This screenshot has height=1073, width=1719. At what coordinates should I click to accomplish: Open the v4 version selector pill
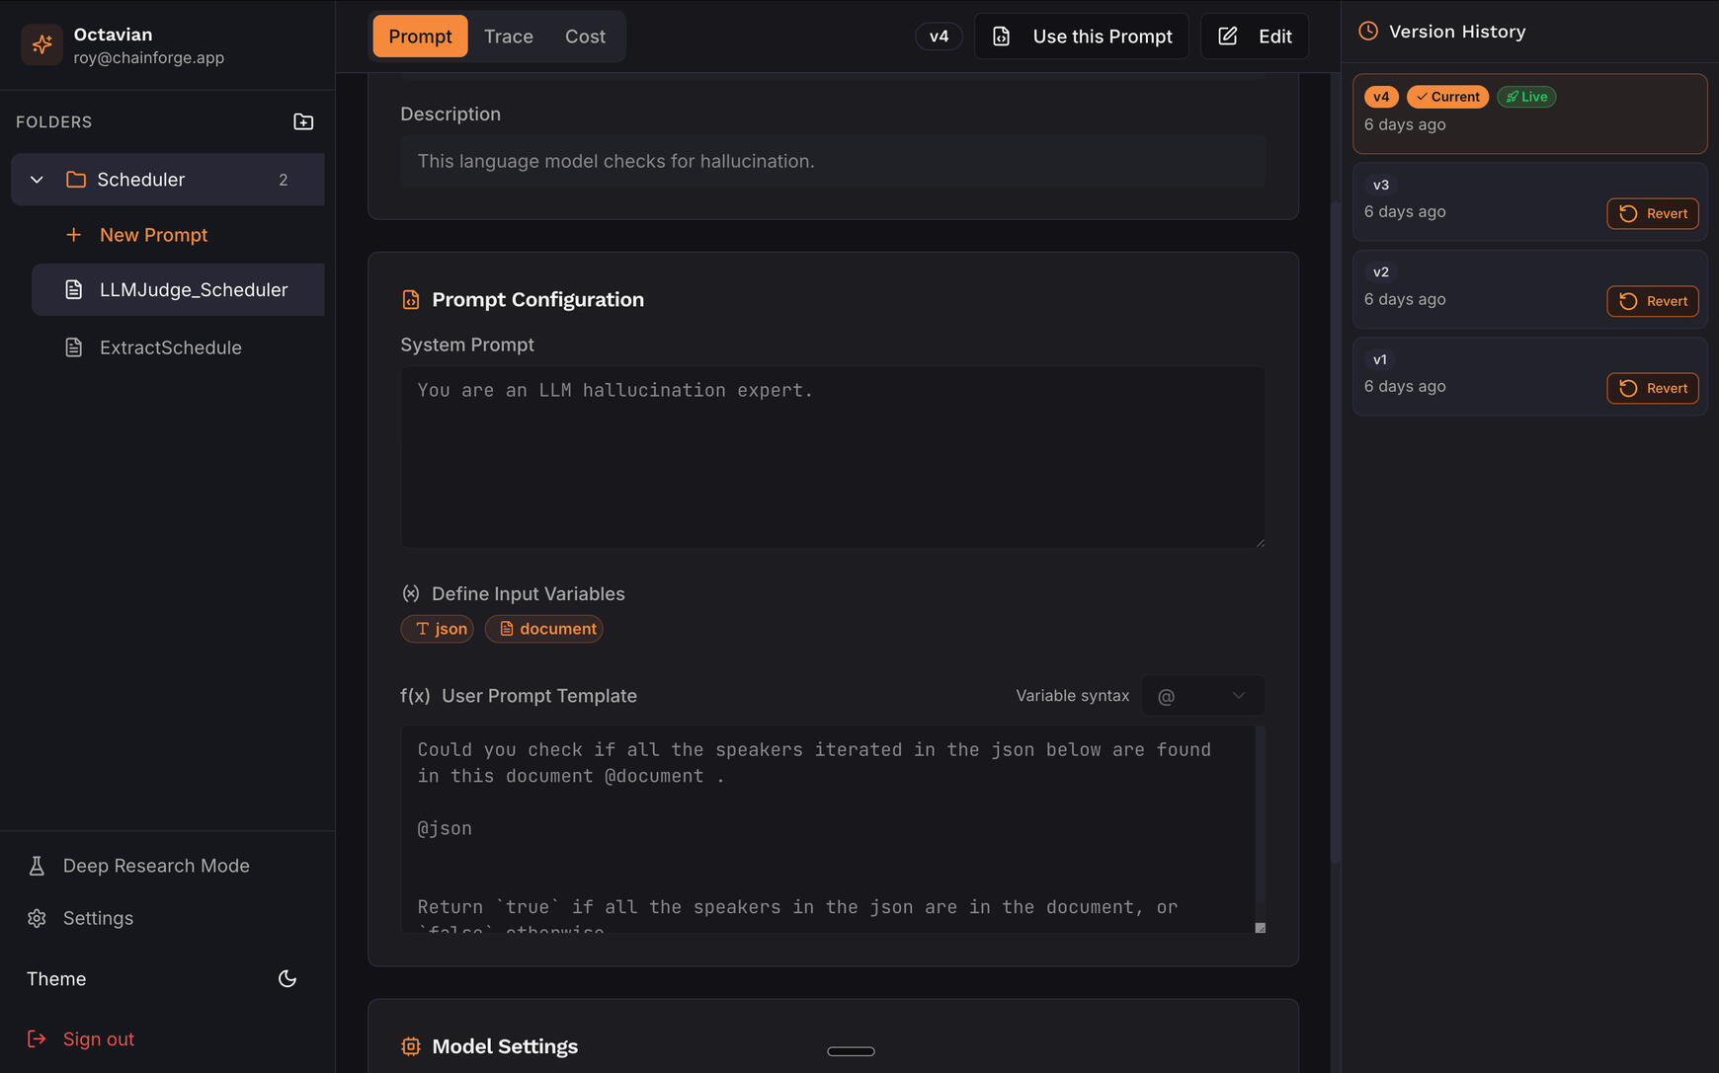click(x=939, y=37)
